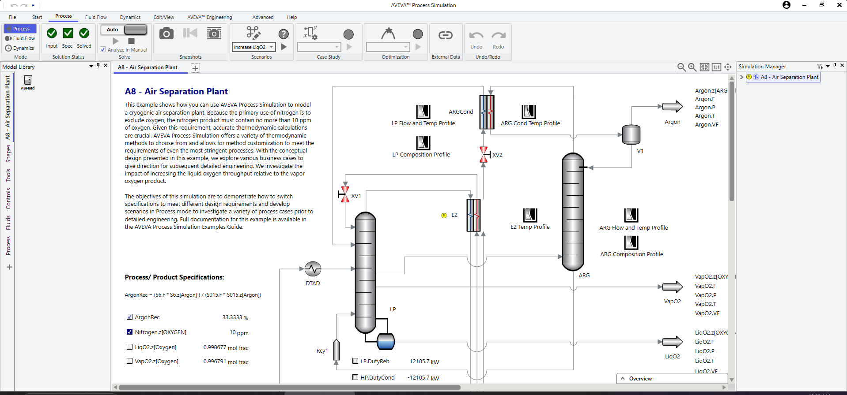847x395 pixels.
Task: Expand the A8 - Air Separation Plant tree node
Action: (x=741, y=77)
